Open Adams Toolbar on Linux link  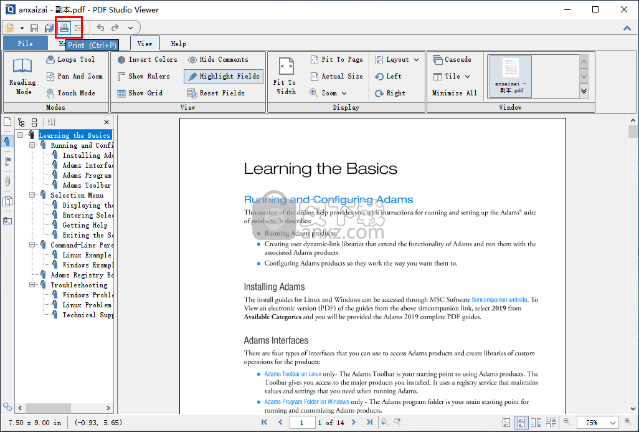pos(293,373)
